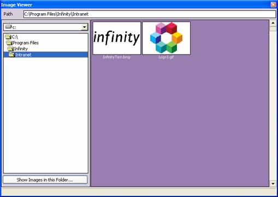
Task: Click the scrollbar up arrow
Action: (x=273, y=23)
